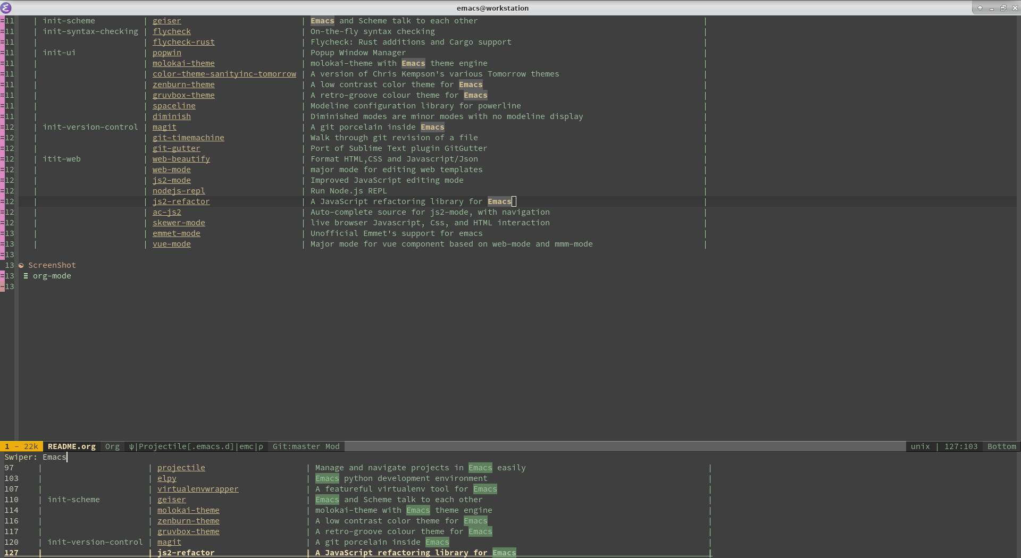
Task: Click the Org major mode indicator
Action: [x=112, y=446]
